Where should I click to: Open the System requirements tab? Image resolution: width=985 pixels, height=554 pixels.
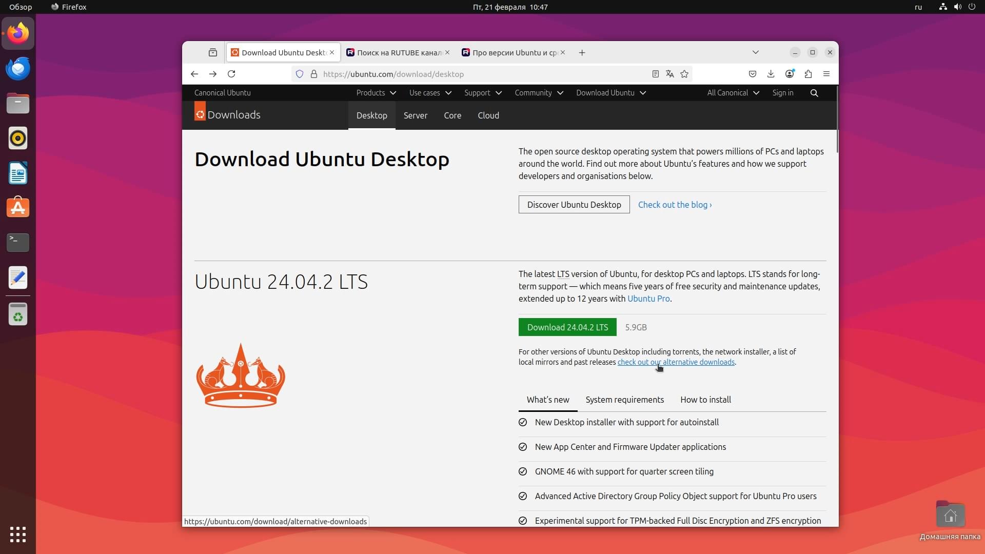pyautogui.click(x=624, y=400)
